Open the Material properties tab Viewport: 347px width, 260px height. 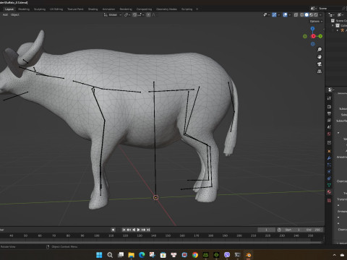329,192
